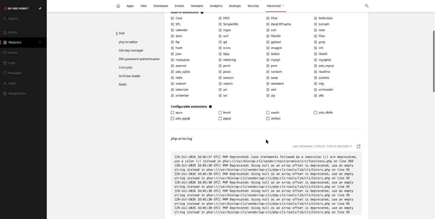Enable the apcu extension checkbox
Image resolution: width=435 pixels, height=219 pixels.
tap(172, 113)
